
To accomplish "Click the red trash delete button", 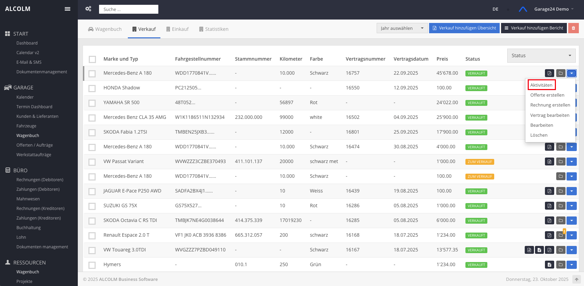I will tap(573, 28).
